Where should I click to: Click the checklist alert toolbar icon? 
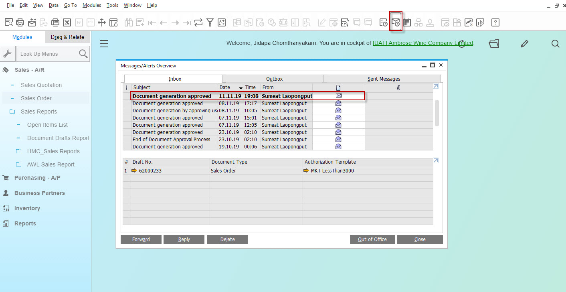tap(384, 22)
